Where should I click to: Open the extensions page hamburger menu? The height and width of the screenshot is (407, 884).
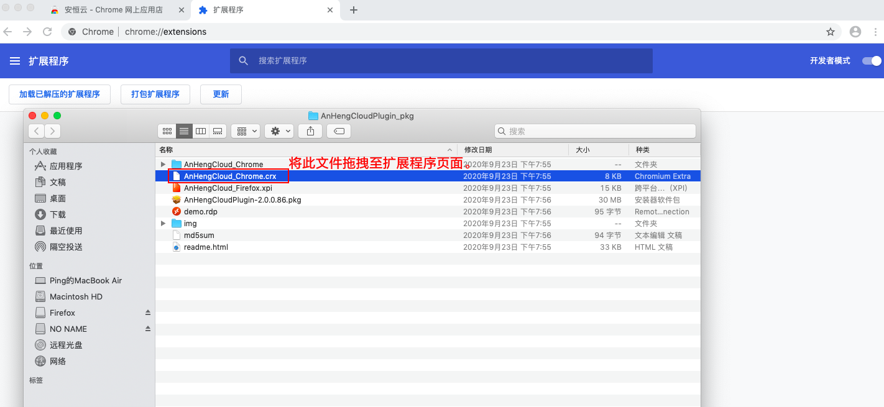point(15,61)
